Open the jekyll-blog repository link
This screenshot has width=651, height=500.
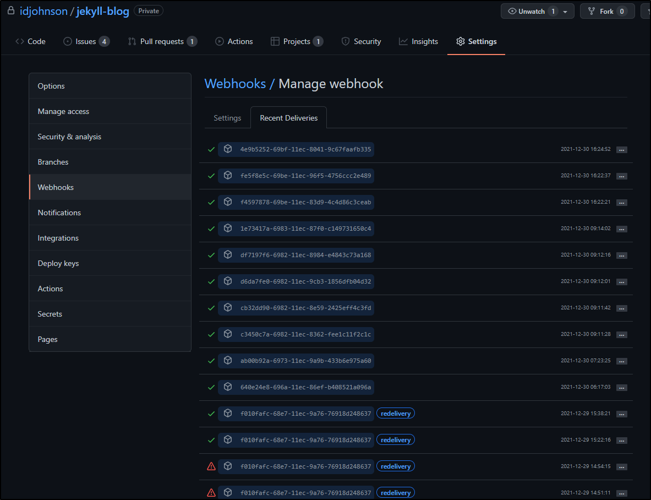(x=102, y=11)
